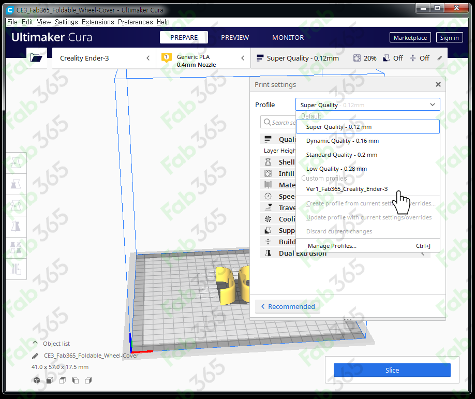Switch to front view cube icon

(50, 380)
